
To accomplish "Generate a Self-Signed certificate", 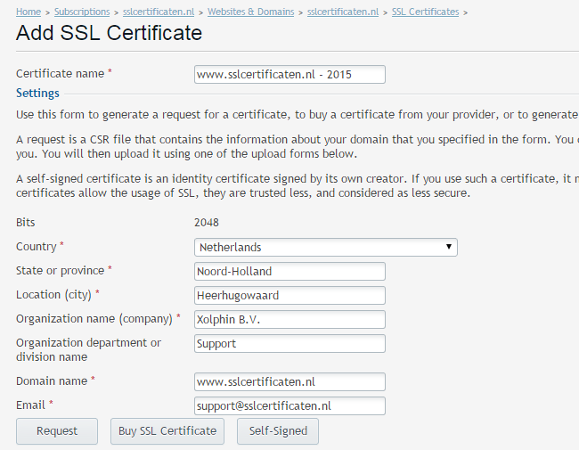I will (278, 431).
